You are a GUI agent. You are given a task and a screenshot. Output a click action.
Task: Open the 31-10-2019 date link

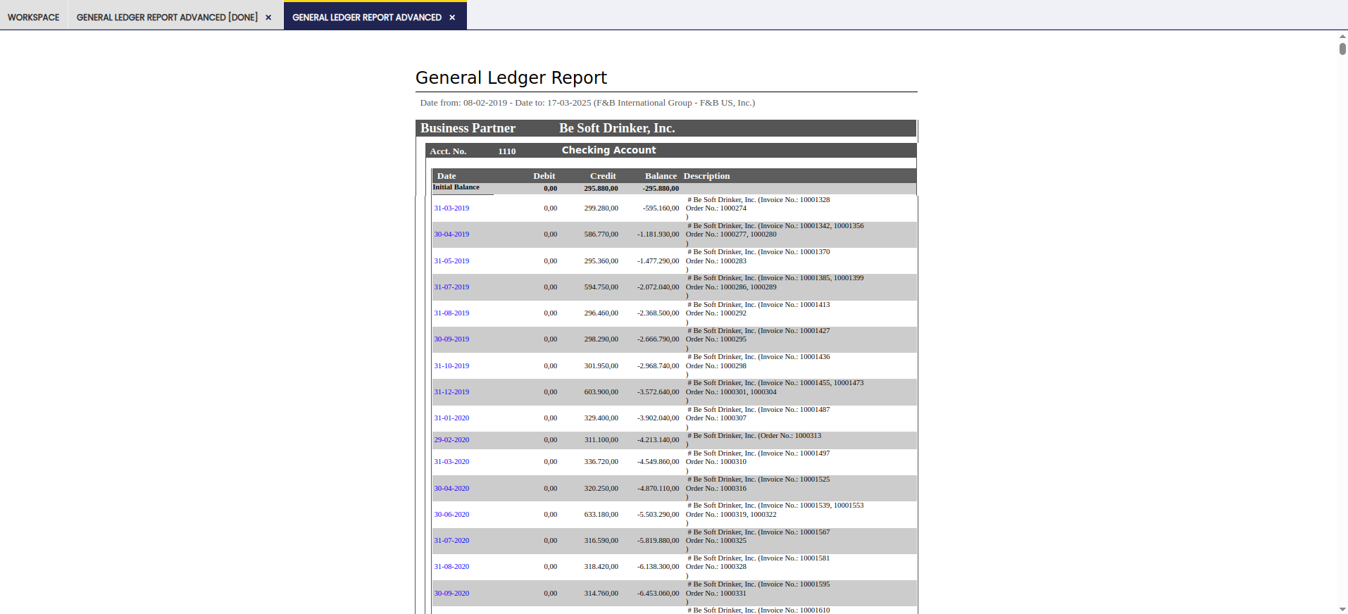click(x=451, y=366)
